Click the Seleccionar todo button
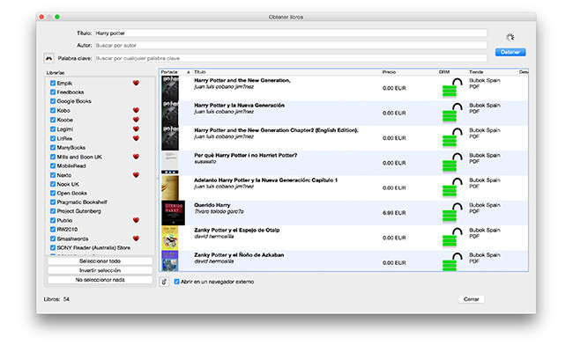Image resolution: width=573 pixels, height=345 pixels. [x=100, y=261]
